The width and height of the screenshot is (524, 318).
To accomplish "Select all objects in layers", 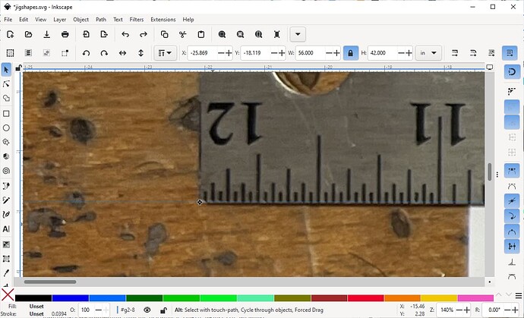I will point(28,53).
